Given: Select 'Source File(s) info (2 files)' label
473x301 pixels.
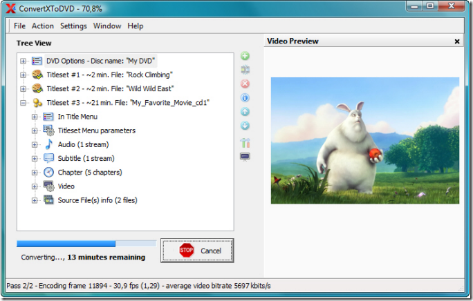Looking at the screenshot, I should [x=98, y=200].
